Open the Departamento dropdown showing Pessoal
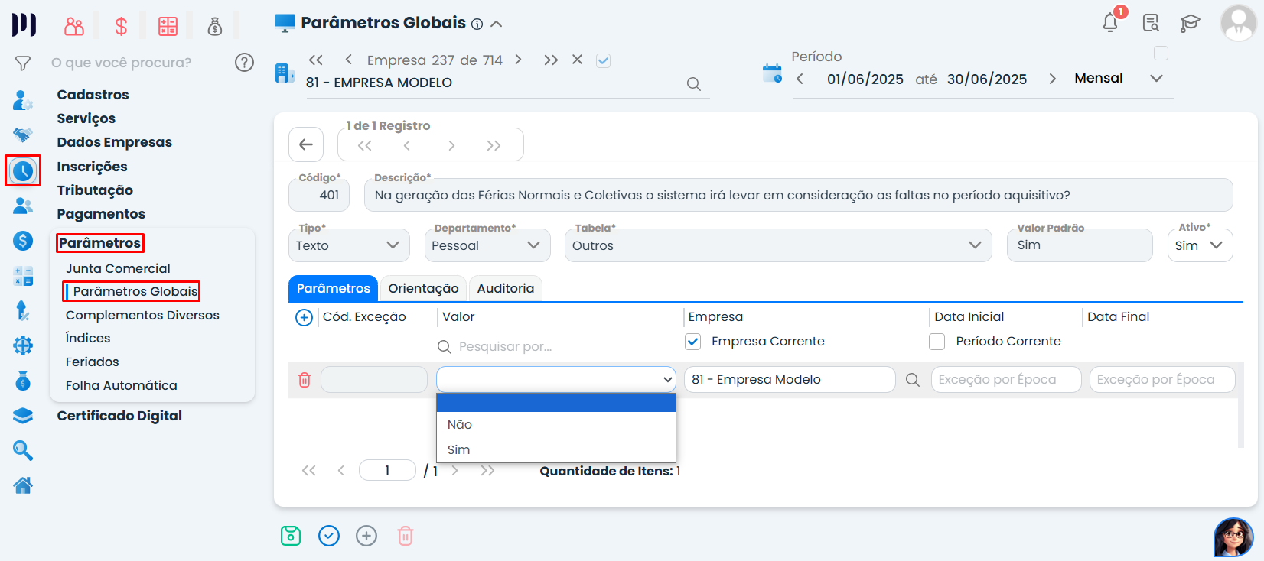1264x561 pixels. 487,245
